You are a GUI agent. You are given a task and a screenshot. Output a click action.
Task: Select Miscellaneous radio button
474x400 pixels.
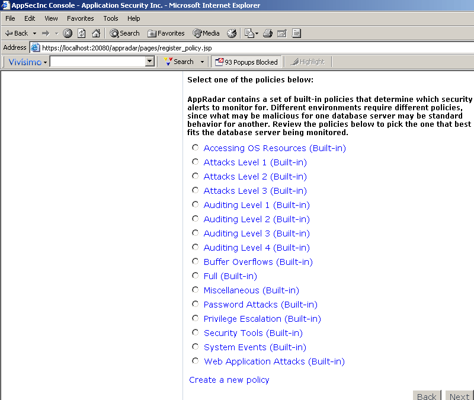[196, 290]
